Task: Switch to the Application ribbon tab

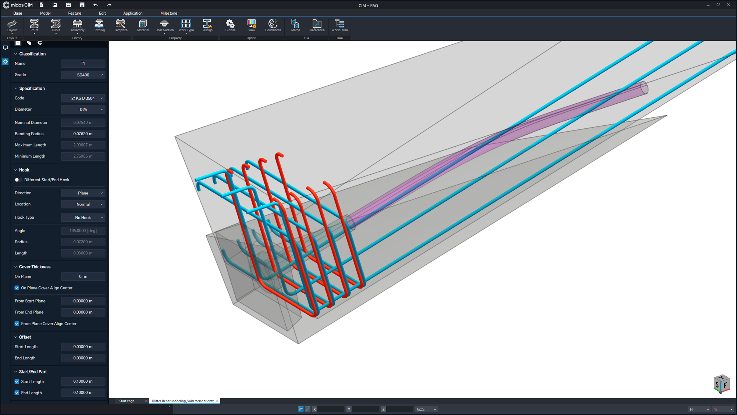Action: (x=133, y=13)
